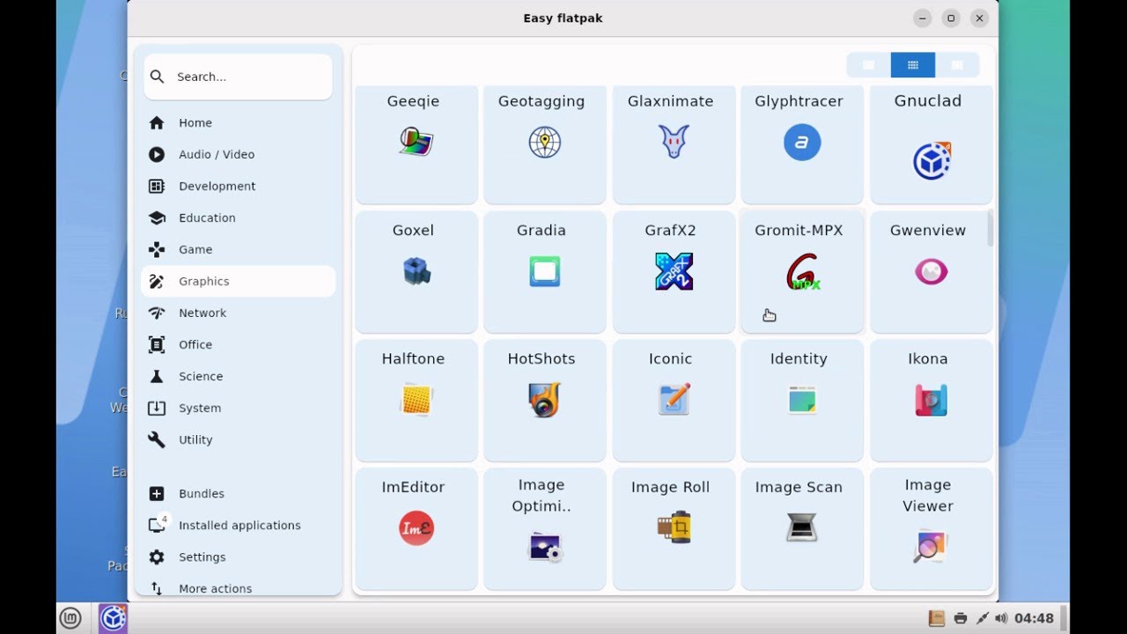This screenshot has height=634, width=1127.
Task: Open the Image Roll film icon
Action: click(x=674, y=527)
